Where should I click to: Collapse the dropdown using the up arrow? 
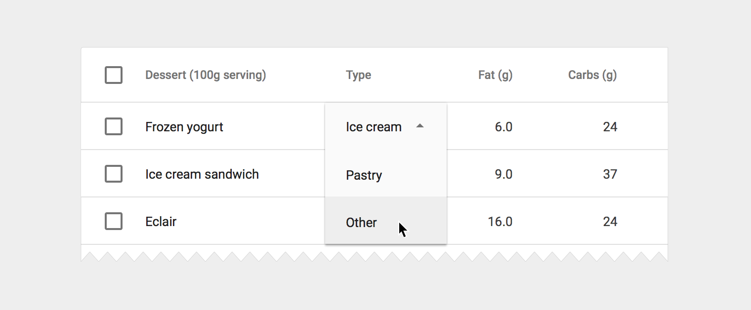pos(420,126)
